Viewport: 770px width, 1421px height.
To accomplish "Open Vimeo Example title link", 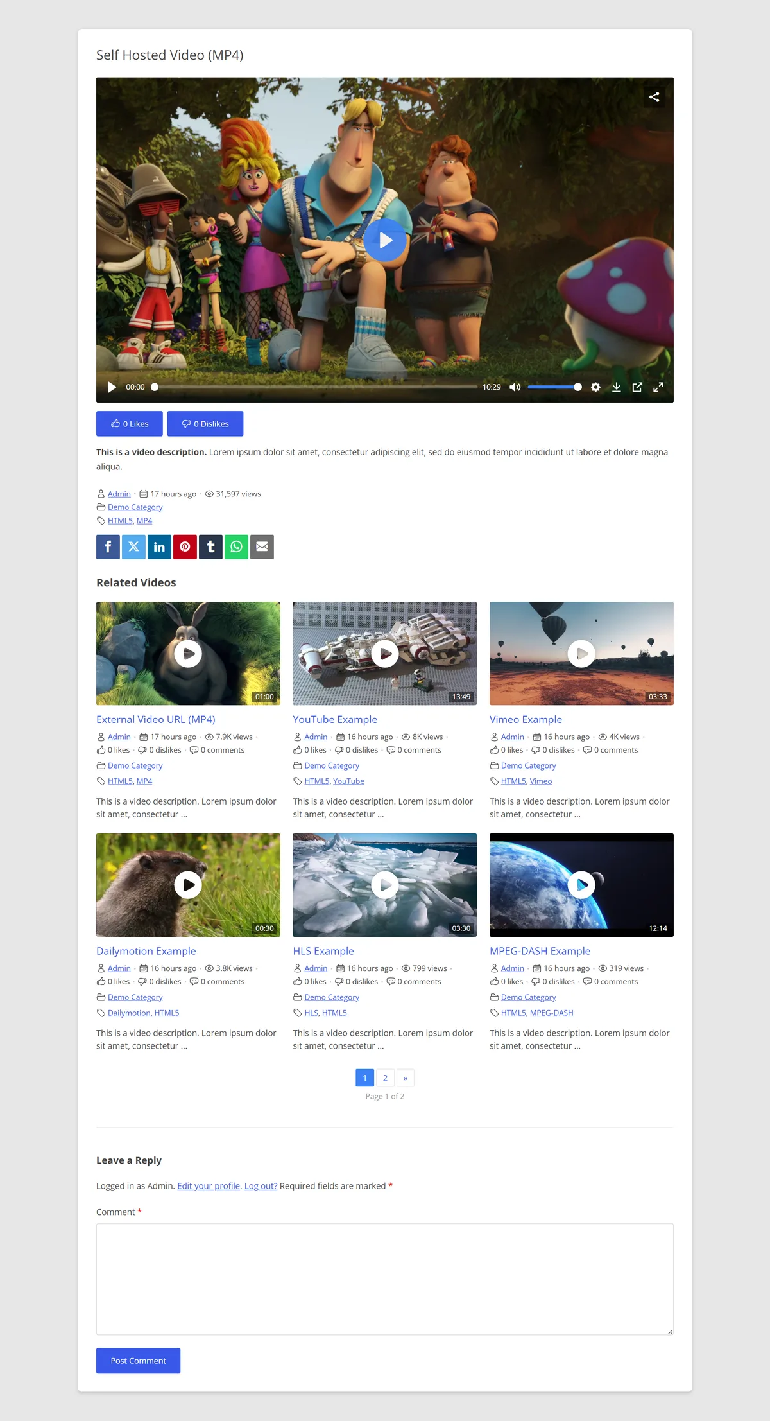I will pos(526,719).
